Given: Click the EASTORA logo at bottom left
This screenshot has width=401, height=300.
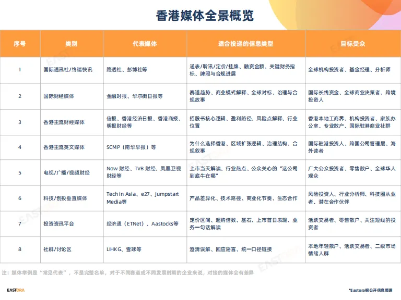Looking at the screenshot, I should click(x=17, y=290).
